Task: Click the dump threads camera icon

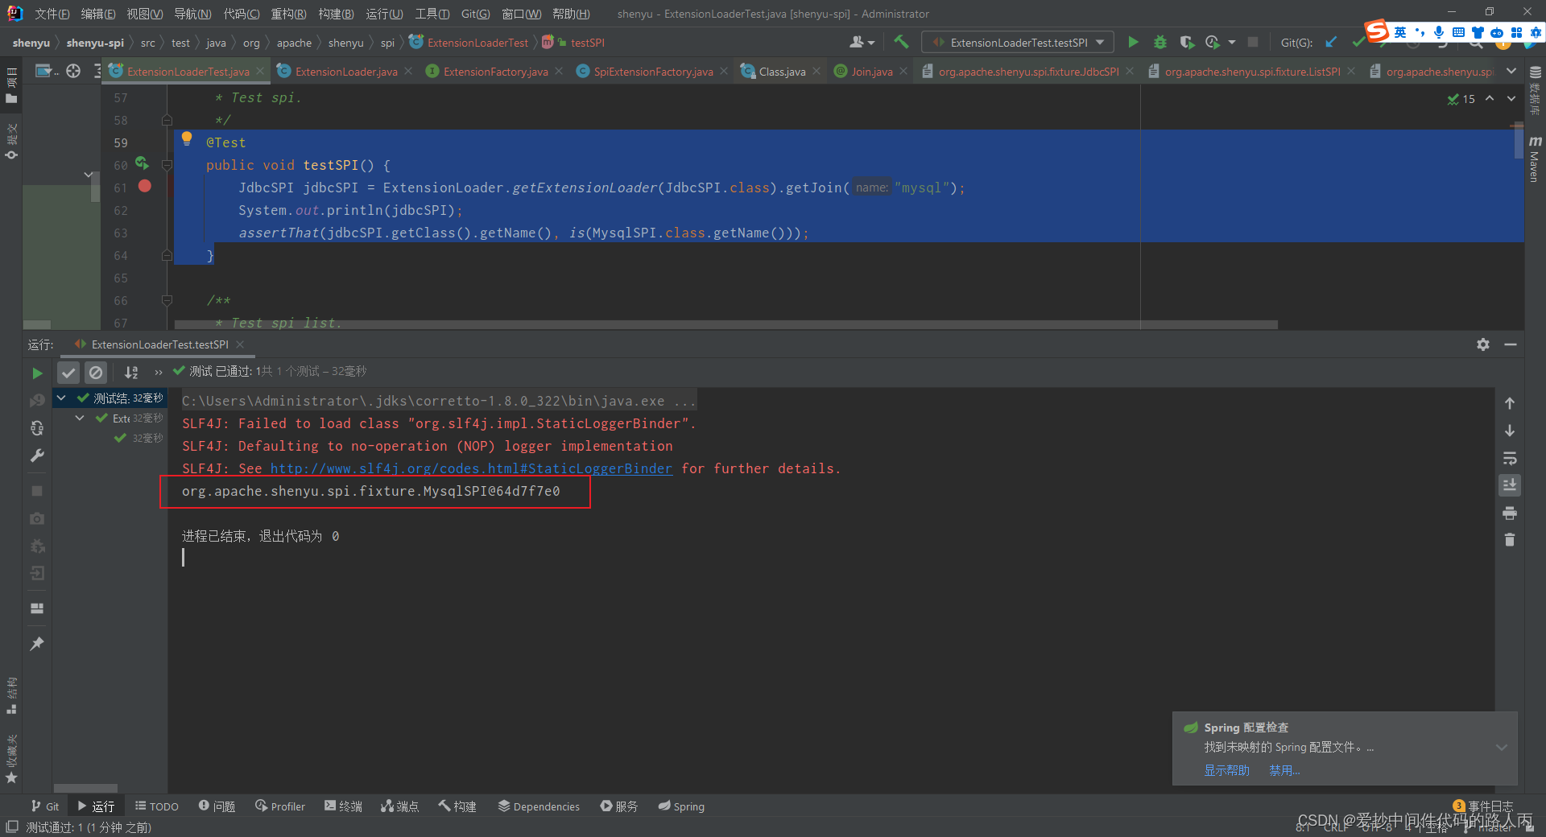Action: point(37,518)
